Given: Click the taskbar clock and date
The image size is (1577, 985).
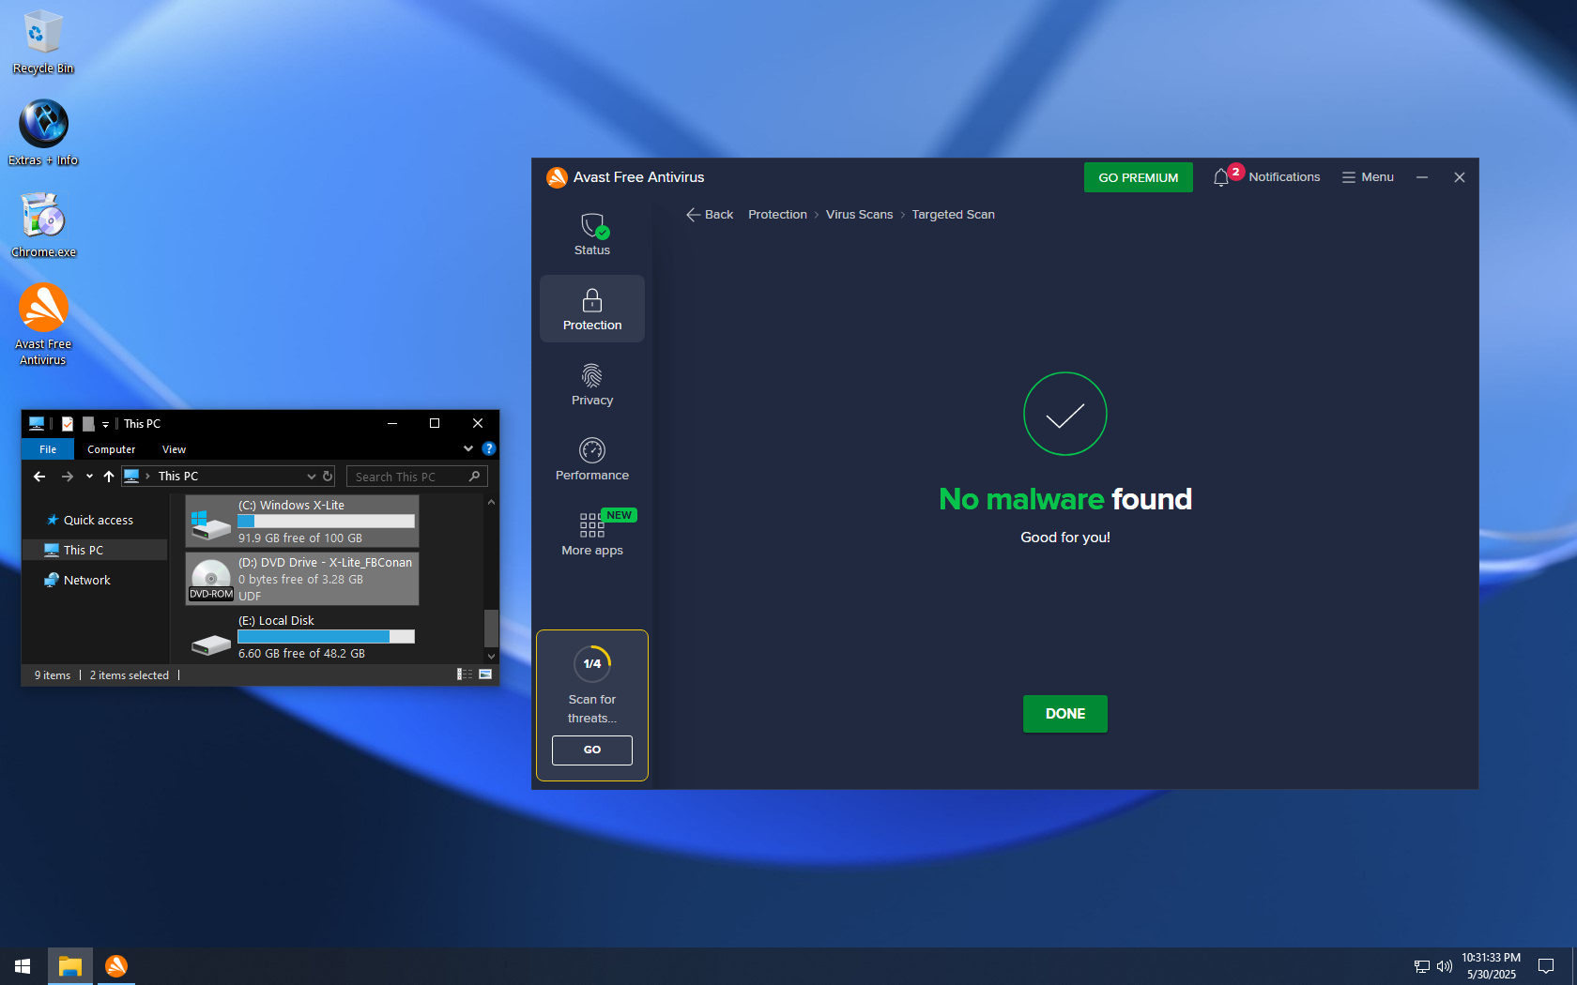Looking at the screenshot, I should pyautogui.click(x=1492, y=966).
